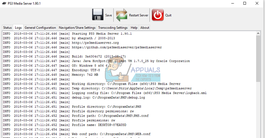Minimize the PS3 Media Server window
The height and width of the screenshot is (138, 265).
click(233, 3)
